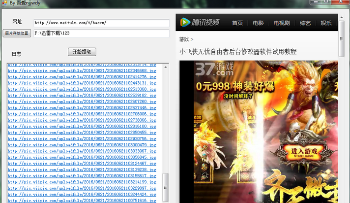Open the 电视剧 tab in Tencent Video

[282, 23]
